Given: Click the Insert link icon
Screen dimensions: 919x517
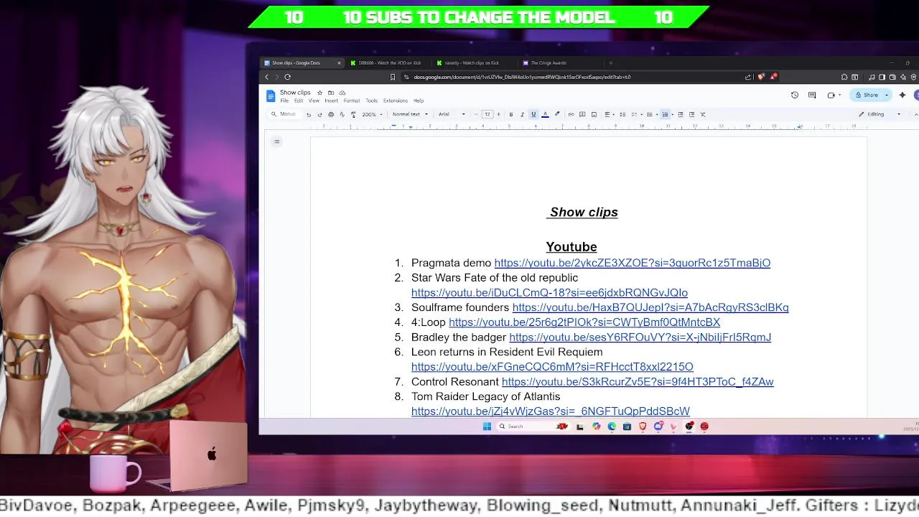Looking at the screenshot, I should 571,114.
